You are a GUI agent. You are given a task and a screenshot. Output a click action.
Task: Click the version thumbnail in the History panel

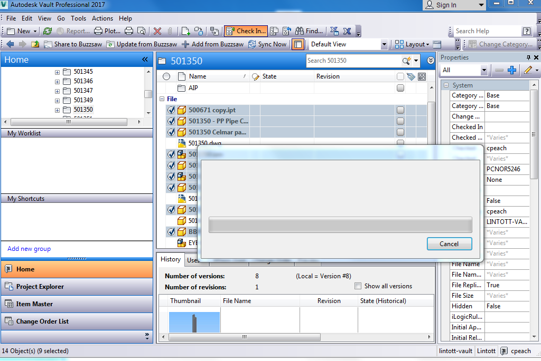coord(194,320)
